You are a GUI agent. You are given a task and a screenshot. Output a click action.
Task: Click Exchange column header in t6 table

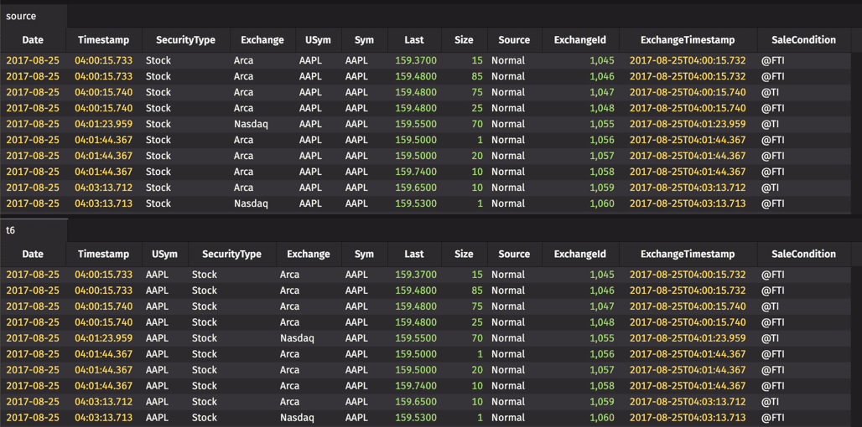pos(308,254)
